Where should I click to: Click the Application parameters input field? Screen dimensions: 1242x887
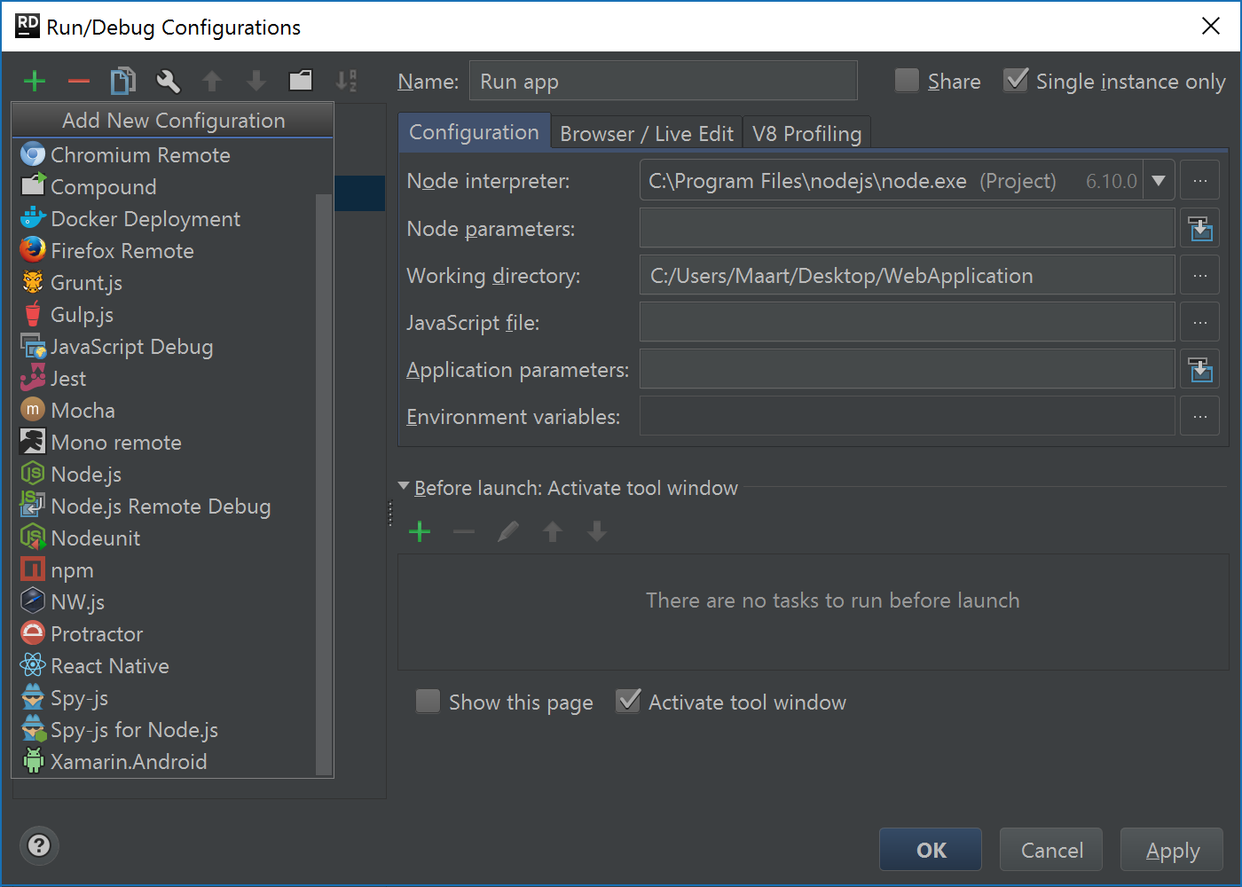[907, 369]
